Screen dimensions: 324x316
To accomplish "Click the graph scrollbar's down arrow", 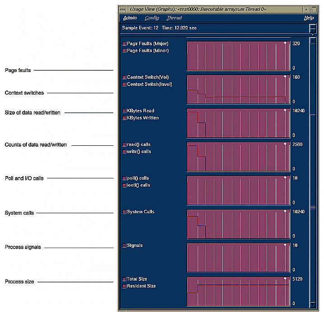I will coord(313,304).
